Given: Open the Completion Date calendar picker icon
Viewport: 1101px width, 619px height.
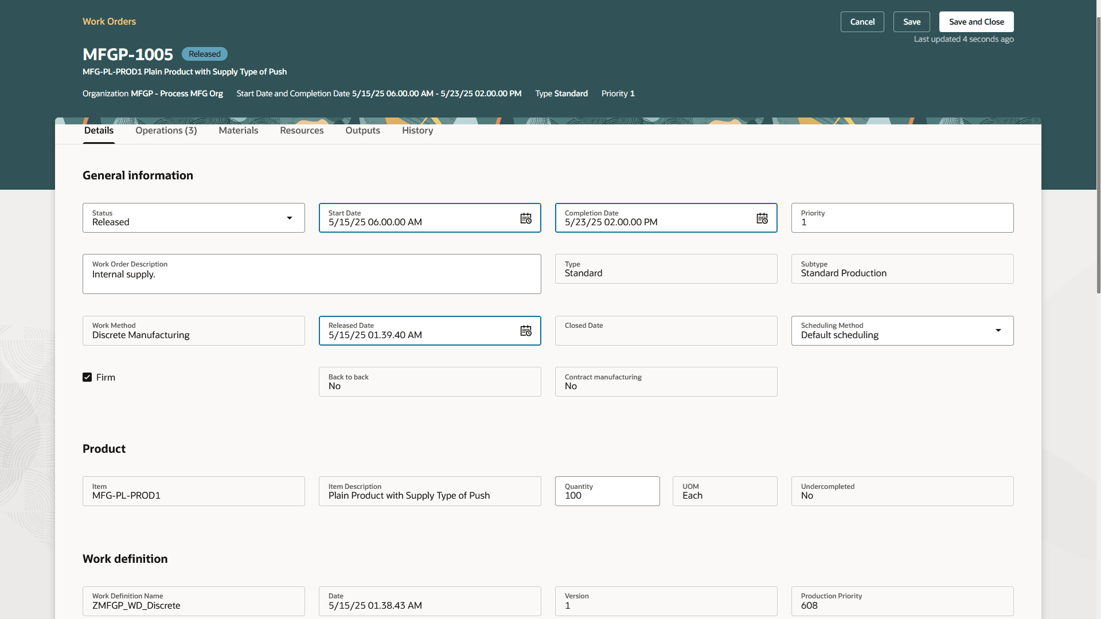Looking at the screenshot, I should click(x=762, y=218).
